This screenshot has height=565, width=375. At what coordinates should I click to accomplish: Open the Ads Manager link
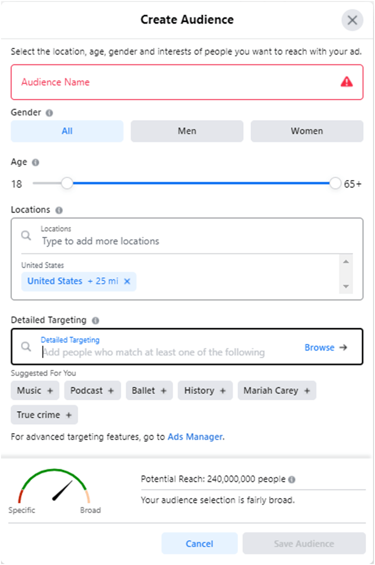(195, 437)
